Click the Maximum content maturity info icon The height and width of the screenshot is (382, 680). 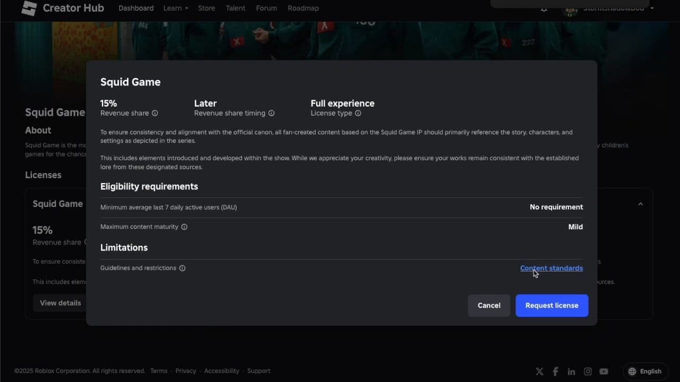coord(184,227)
